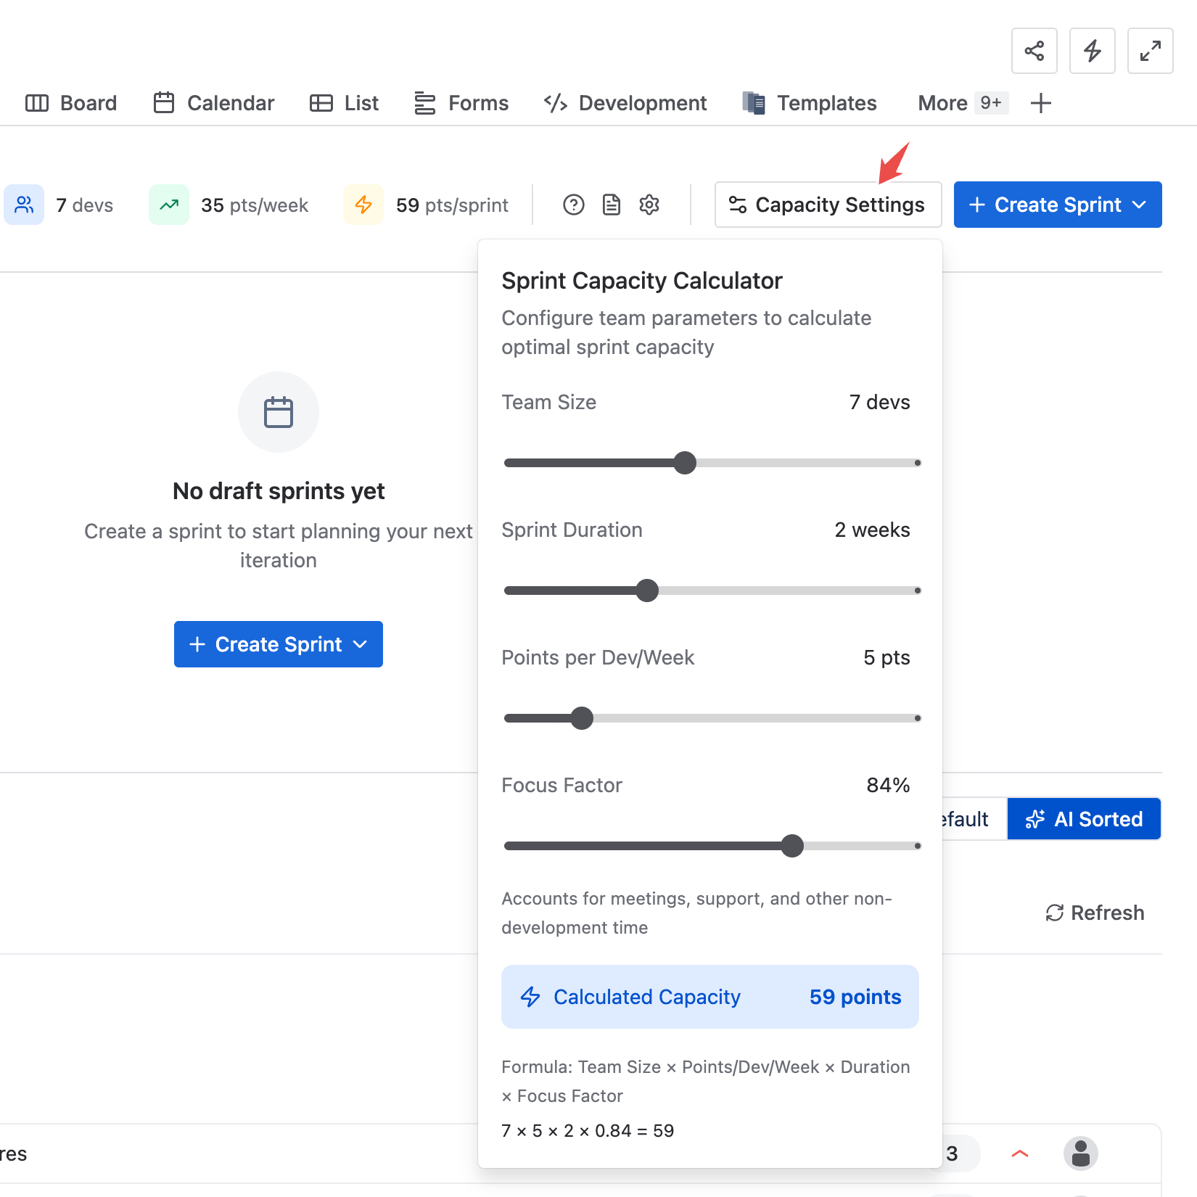Screen dimensions: 1197x1197
Task: Open the Templates tab
Action: point(810,103)
